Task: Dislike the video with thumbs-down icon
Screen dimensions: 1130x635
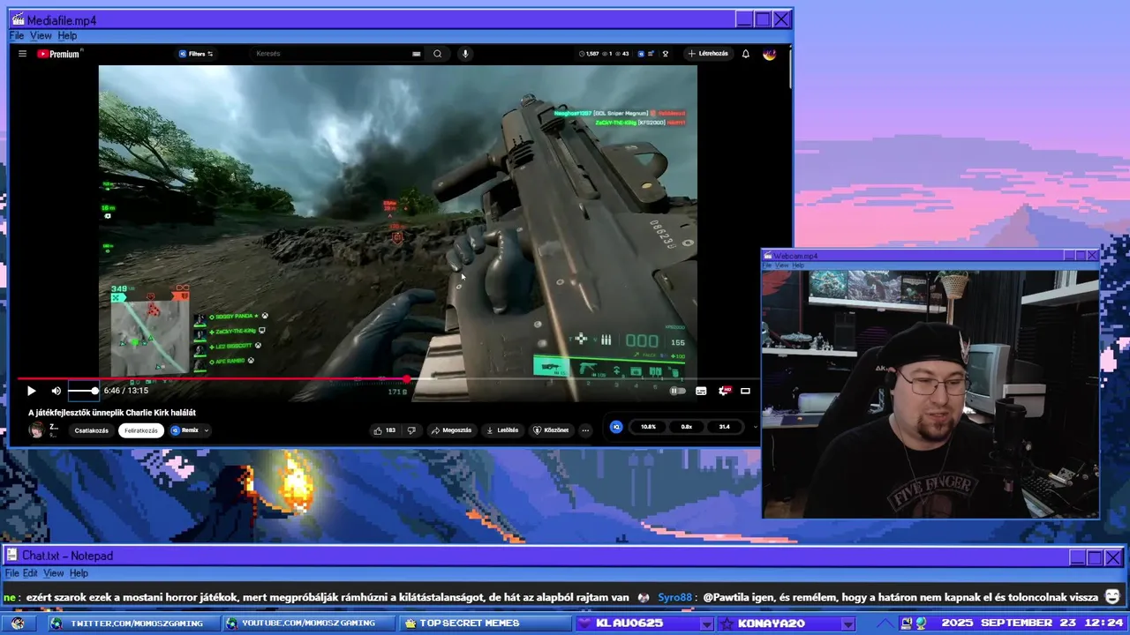Action: [x=411, y=430]
